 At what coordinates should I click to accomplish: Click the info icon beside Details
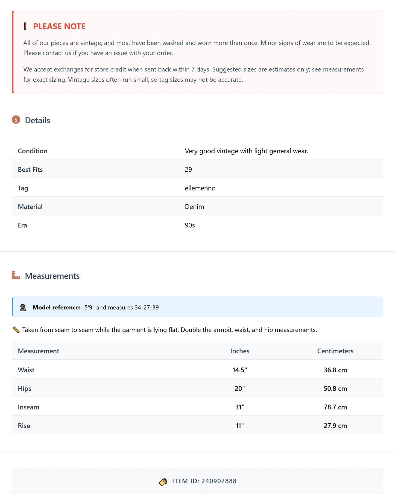click(x=16, y=120)
